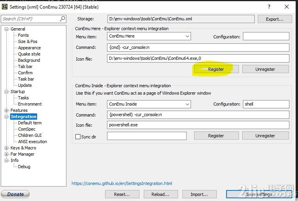Collapse the Integration tree node
The height and width of the screenshot is (201, 298).
point(7,117)
